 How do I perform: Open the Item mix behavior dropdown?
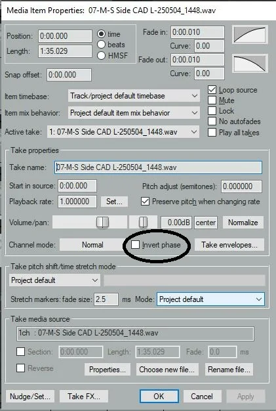(x=134, y=113)
